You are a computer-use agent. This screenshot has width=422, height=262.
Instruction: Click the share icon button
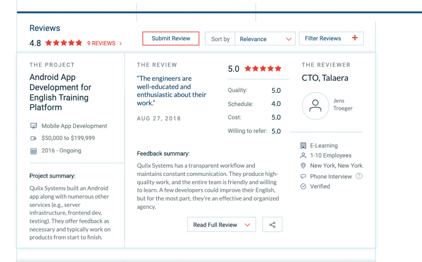pos(272,225)
